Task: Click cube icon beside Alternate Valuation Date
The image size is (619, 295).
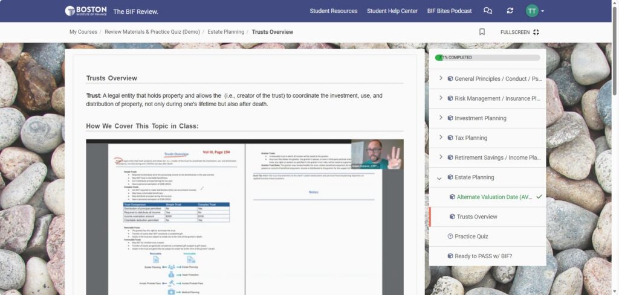Action: (x=452, y=197)
